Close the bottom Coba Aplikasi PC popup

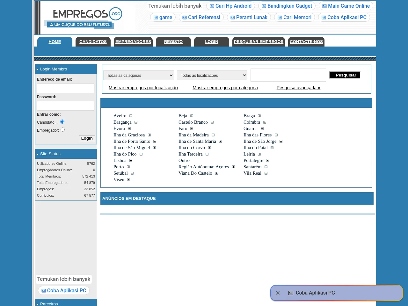click(x=278, y=293)
